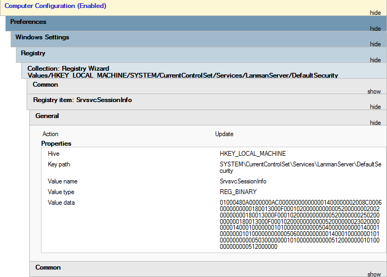Show the first Common section under Collection

click(374, 91)
